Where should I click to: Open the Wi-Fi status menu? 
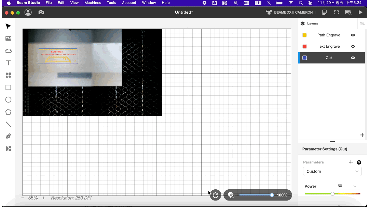pos(291,3)
